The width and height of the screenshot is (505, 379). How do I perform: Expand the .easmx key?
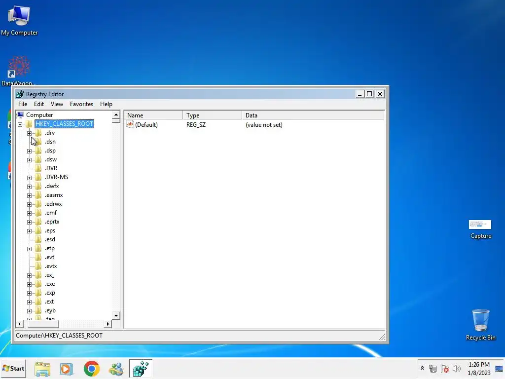(x=29, y=195)
